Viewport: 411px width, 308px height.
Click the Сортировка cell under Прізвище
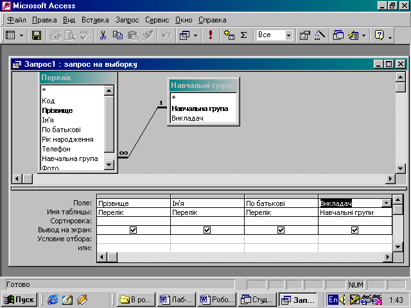coord(134,221)
